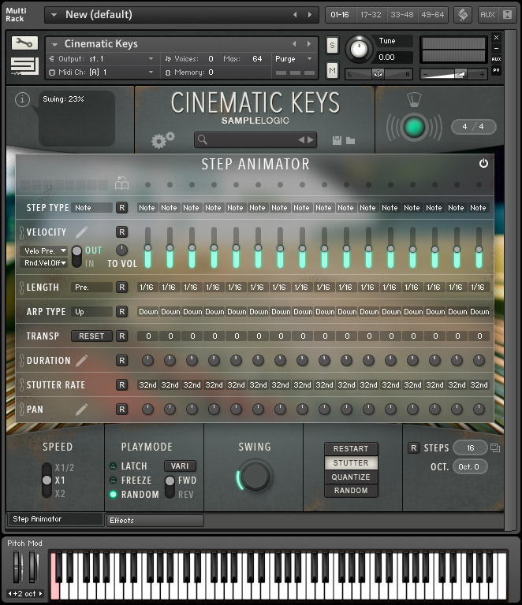This screenshot has height=605, width=522.
Task: Randomize Transp row with R button
Action: tap(121, 336)
